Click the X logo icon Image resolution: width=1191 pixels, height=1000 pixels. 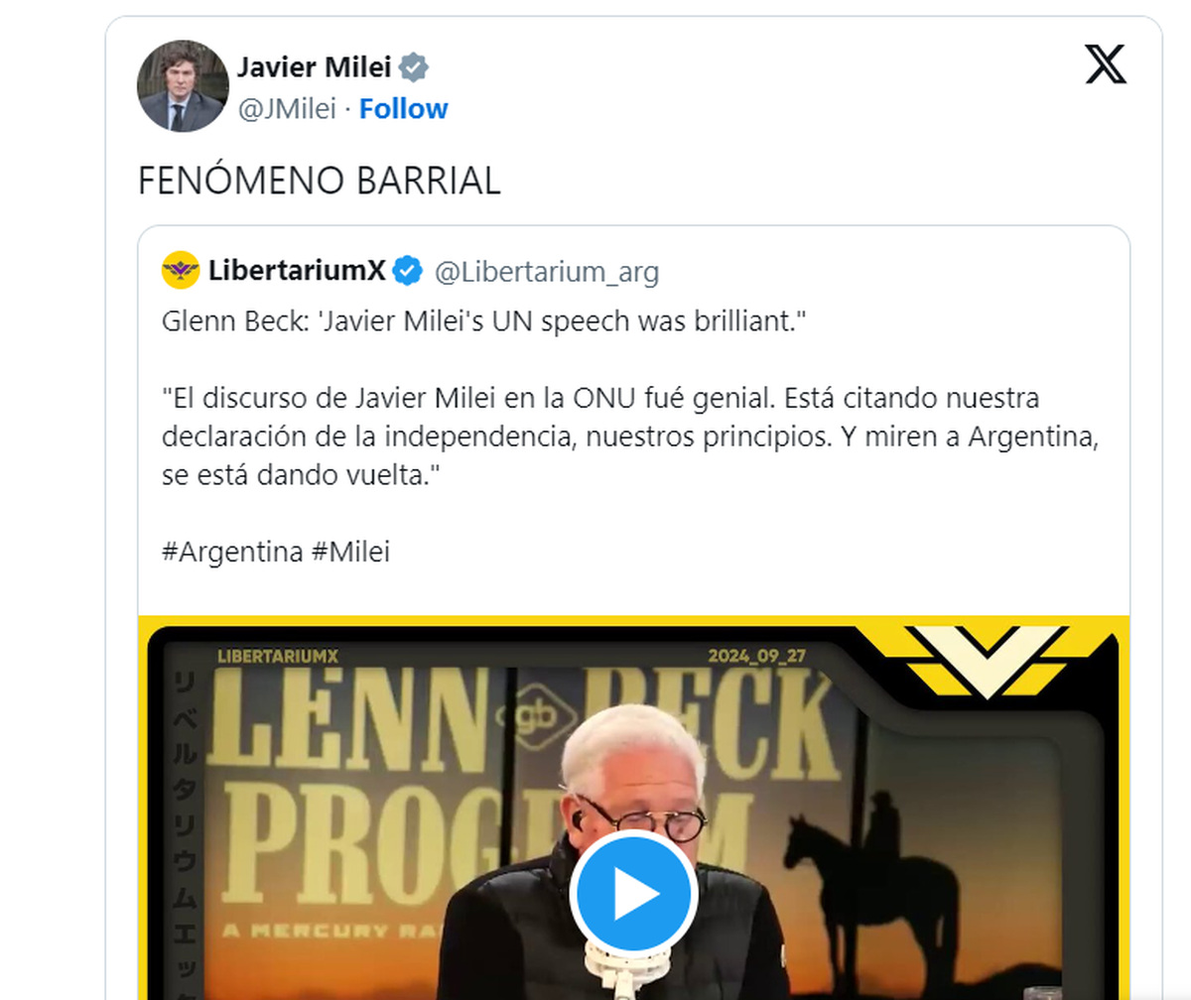1105,65
